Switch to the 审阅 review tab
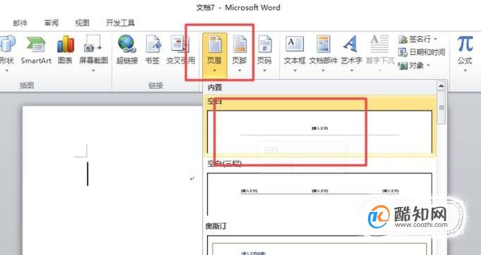Viewport: 481px width, 255px height. point(51,23)
